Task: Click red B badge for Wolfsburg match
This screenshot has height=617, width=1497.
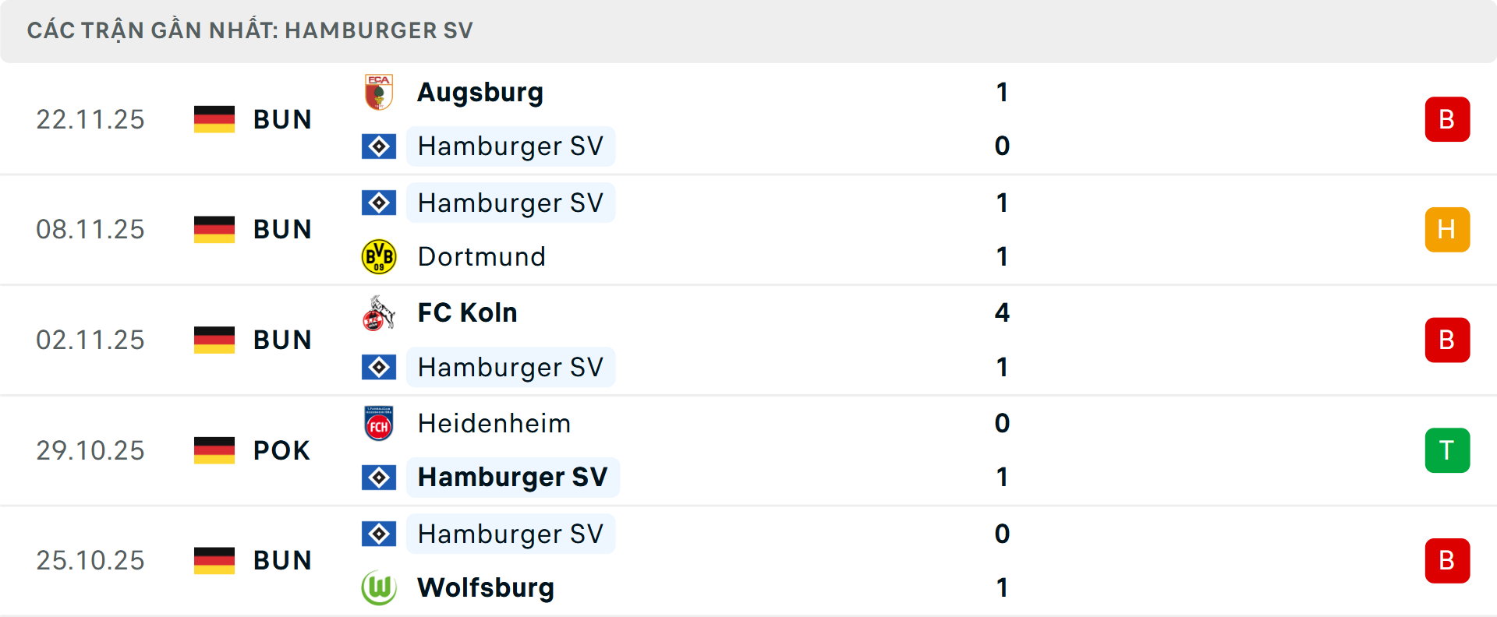Action: [x=1447, y=561]
